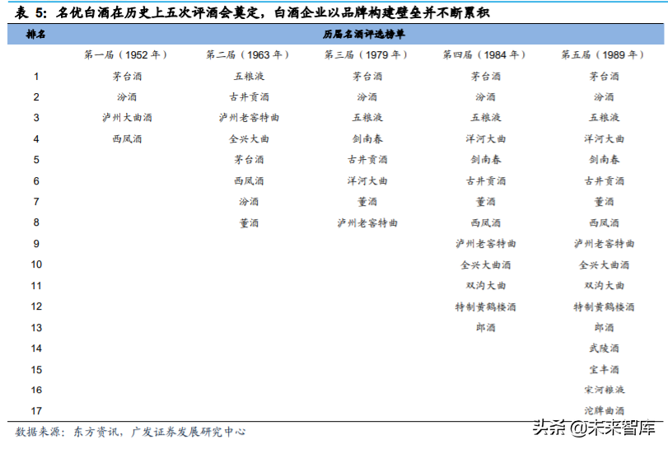This screenshot has height=449, width=668.
Task: Select '五粮液' under 第三届 (1979)
Action: pyautogui.click(x=367, y=118)
